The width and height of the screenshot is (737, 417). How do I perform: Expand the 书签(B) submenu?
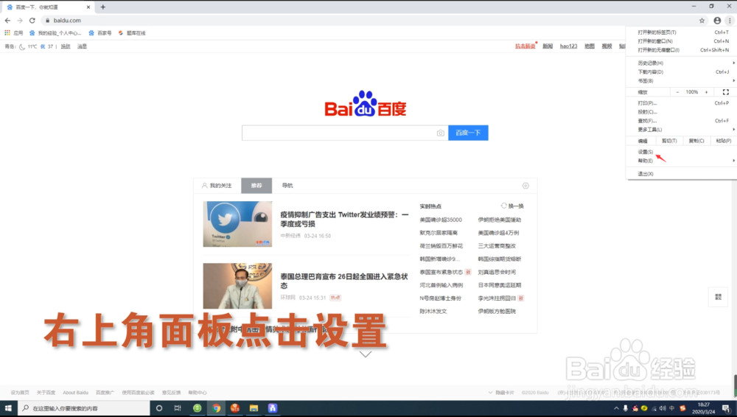pyautogui.click(x=682, y=81)
